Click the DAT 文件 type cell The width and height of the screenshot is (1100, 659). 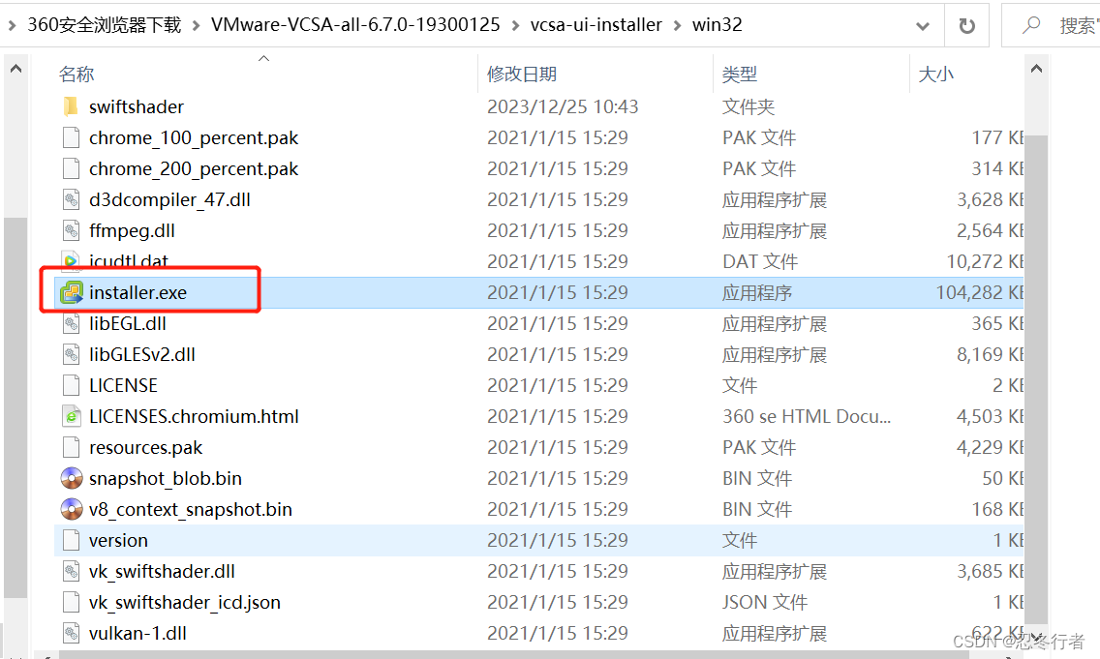(x=760, y=261)
